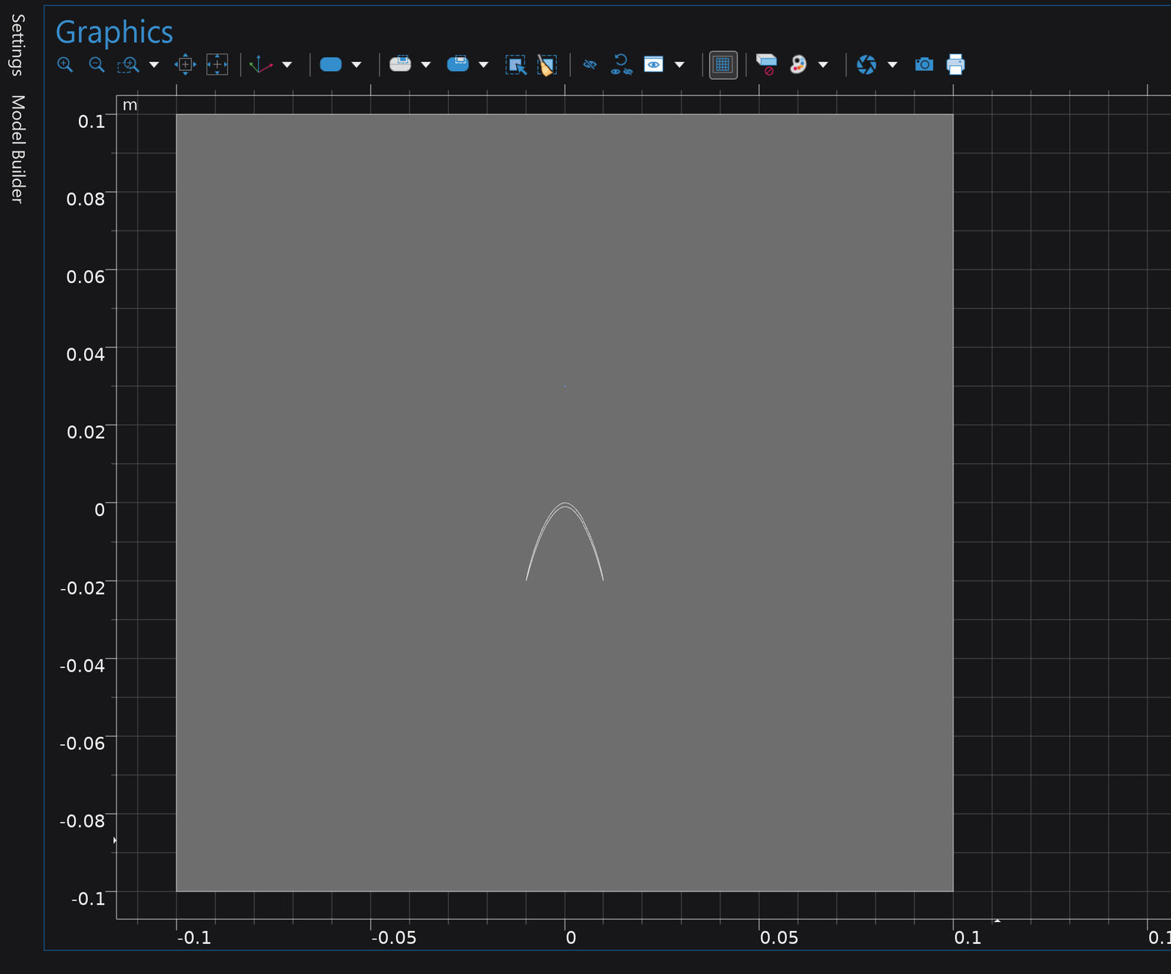Click the Select Box tool icon

[516, 64]
